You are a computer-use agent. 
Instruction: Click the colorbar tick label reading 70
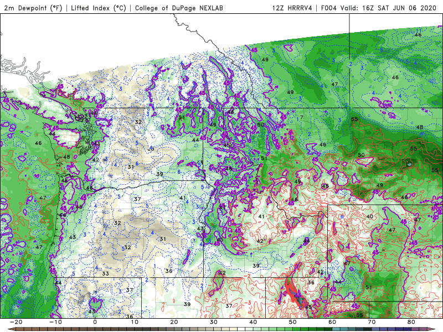pyautogui.click(x=372, y=322)
